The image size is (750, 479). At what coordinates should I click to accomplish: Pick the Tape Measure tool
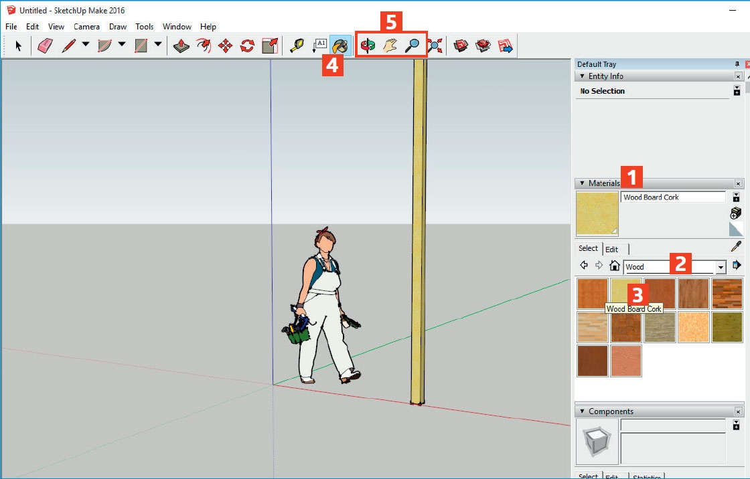297,45
